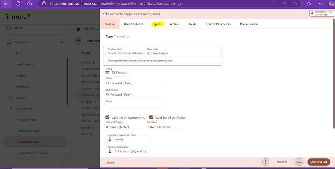This screenshot has width=335, height=169.
Task: Open the Group FX Forward selector
Action: point(116,73)
